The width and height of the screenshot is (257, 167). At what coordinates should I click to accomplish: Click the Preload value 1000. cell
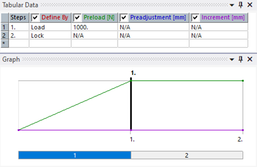coord(94,27)
